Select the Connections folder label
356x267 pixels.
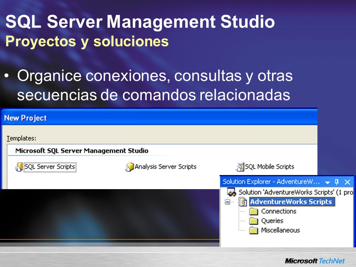pyautogui.click(x=279, y=211)
